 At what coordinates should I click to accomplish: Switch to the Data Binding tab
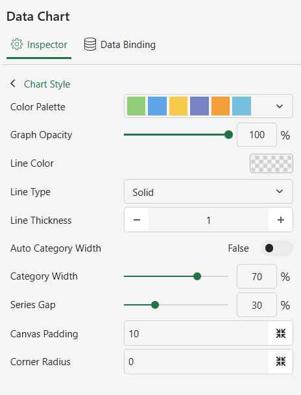pyautogui.click(x=119, y=45)
